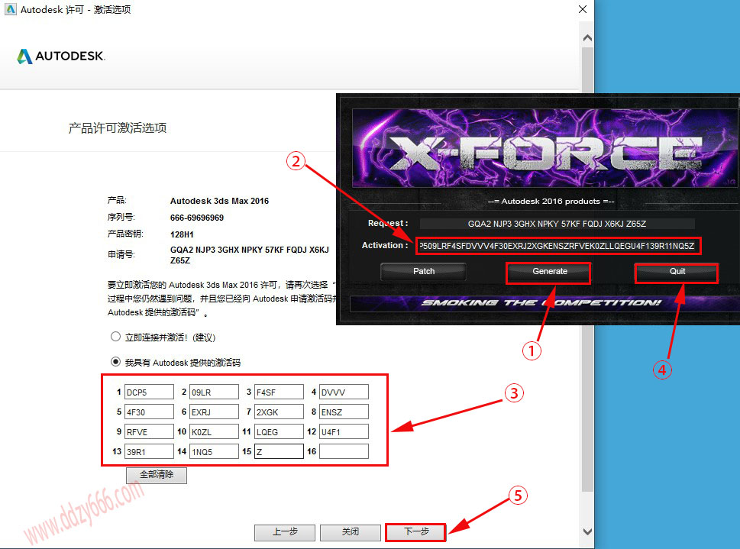Click activation code field 1 containing DCP5

pyautogui.click(x=149, y=392)
